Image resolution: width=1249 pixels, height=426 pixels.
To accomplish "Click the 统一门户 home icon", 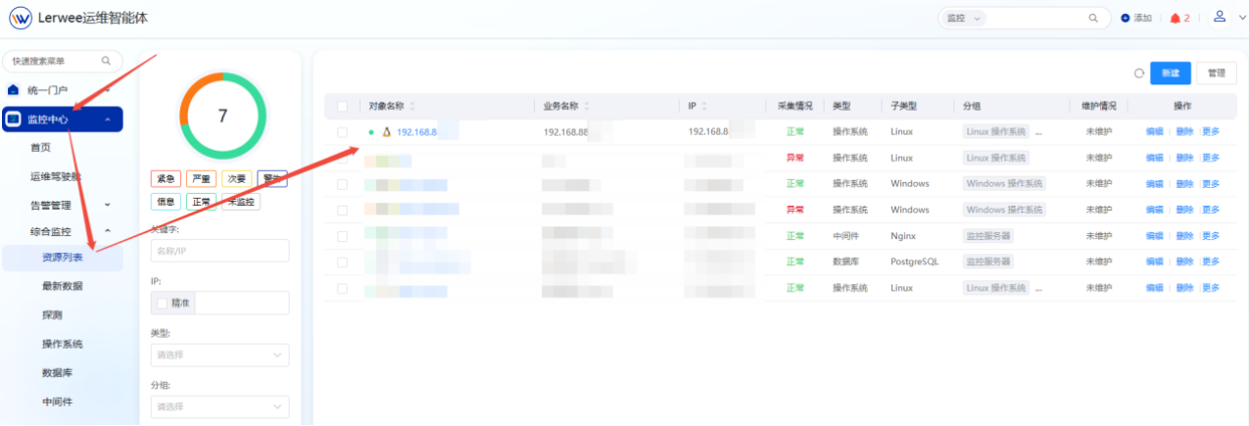I will click(13, 90).
